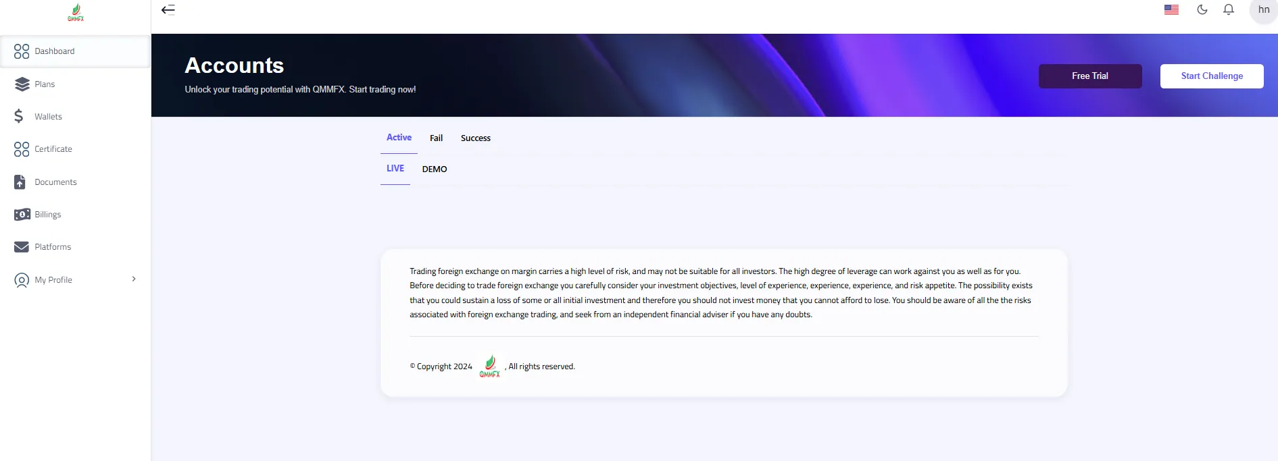The height and width of the screenshot is (461, 1278).
Task: Click the My Profile person icon
Action: pyautogui.click(x=22, y=280)
